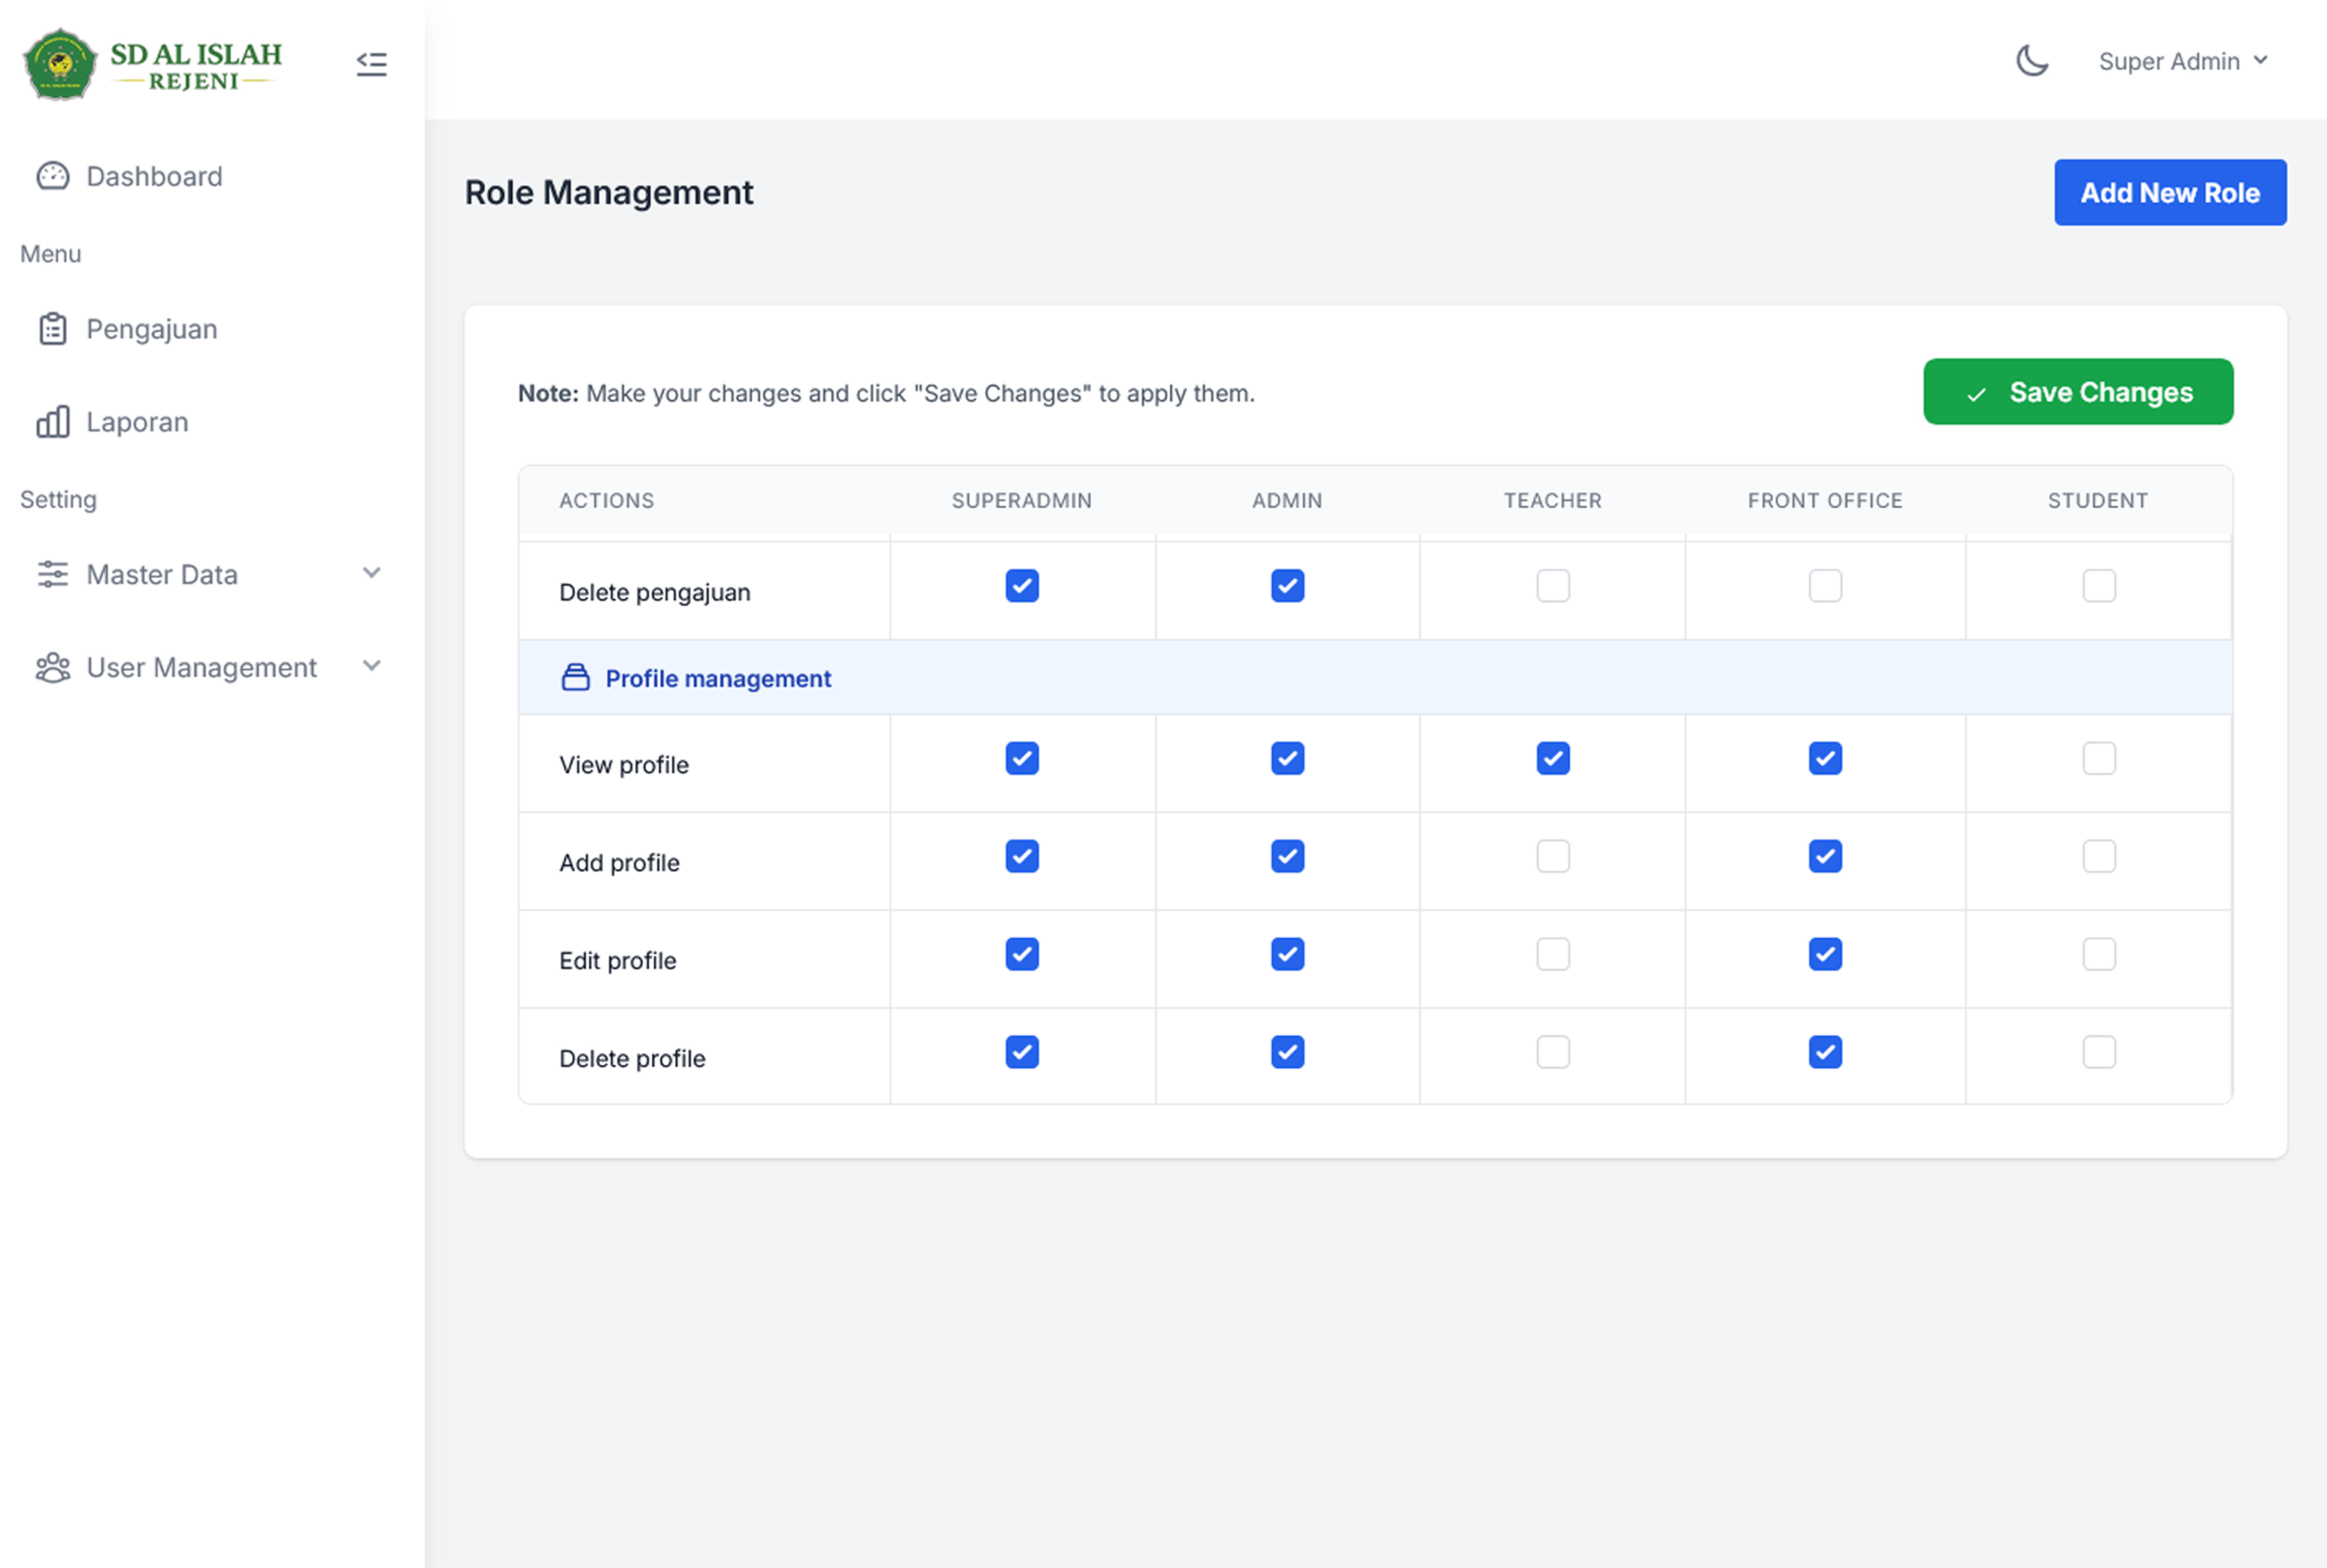Uncheck Add profile for Front Office

(x=1825, y=857)
